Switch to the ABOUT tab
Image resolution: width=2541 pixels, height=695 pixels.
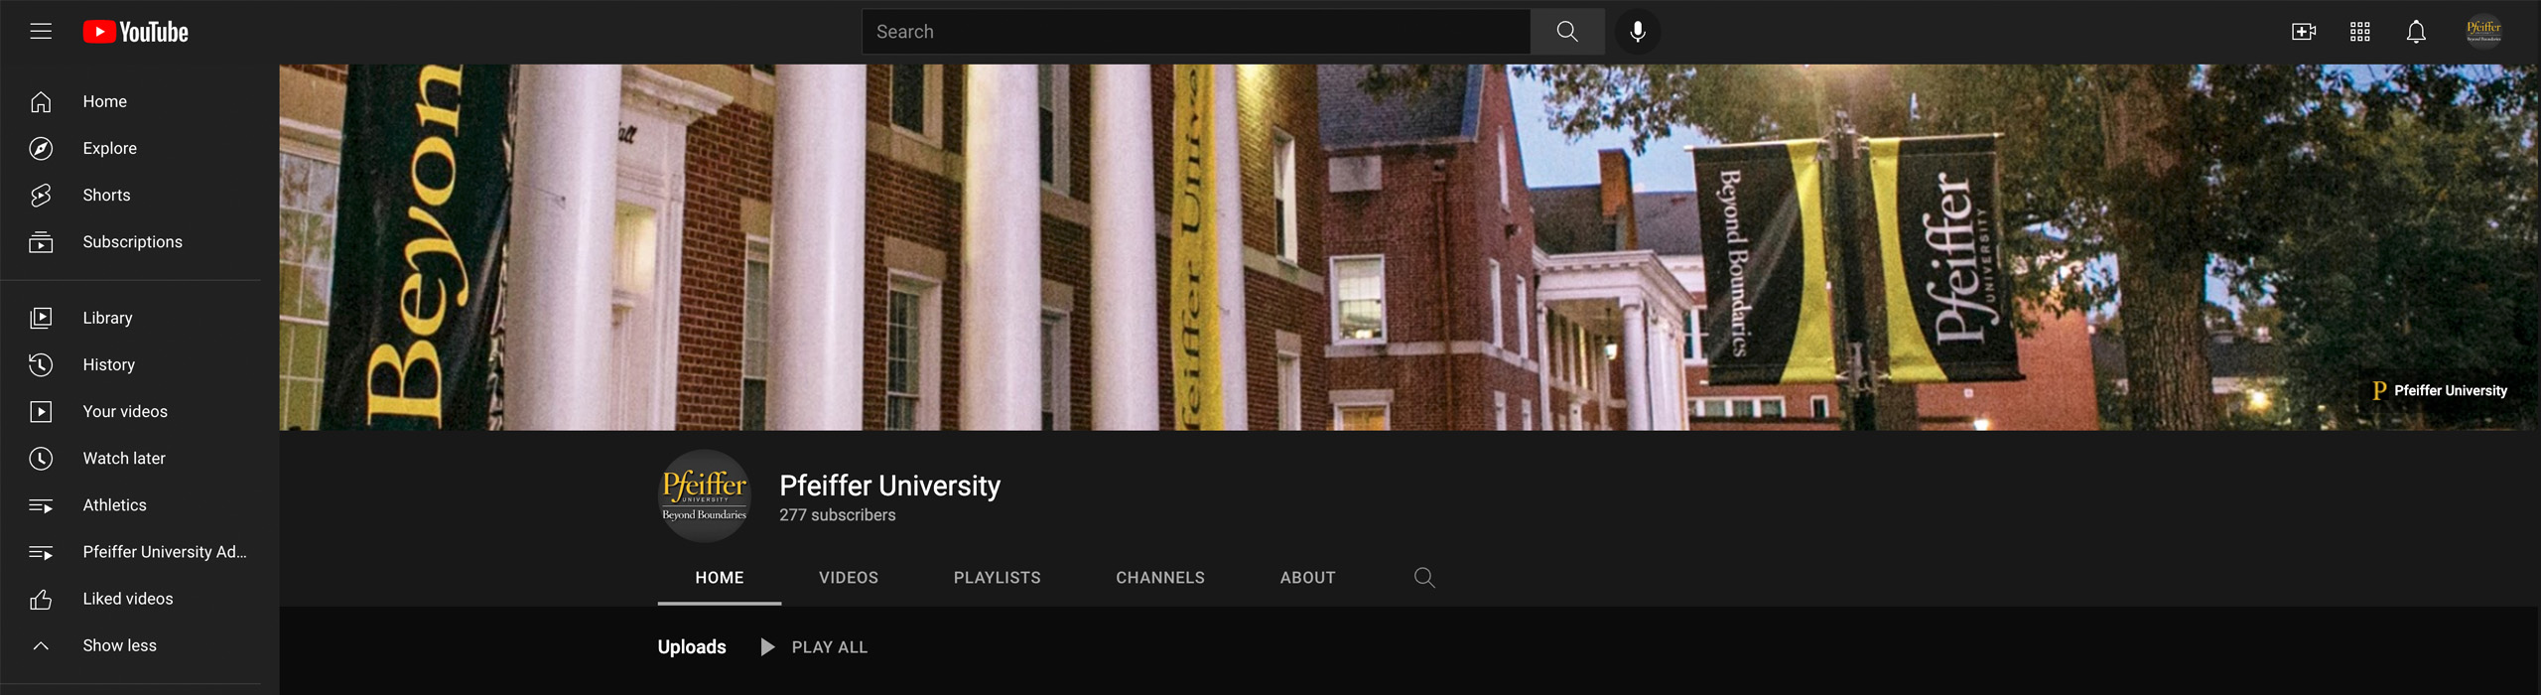(1308, 578)
